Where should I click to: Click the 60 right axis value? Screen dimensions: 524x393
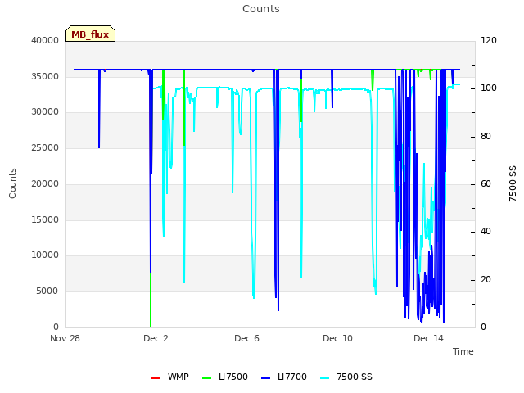pyautogui.click(x=486, y=183)
